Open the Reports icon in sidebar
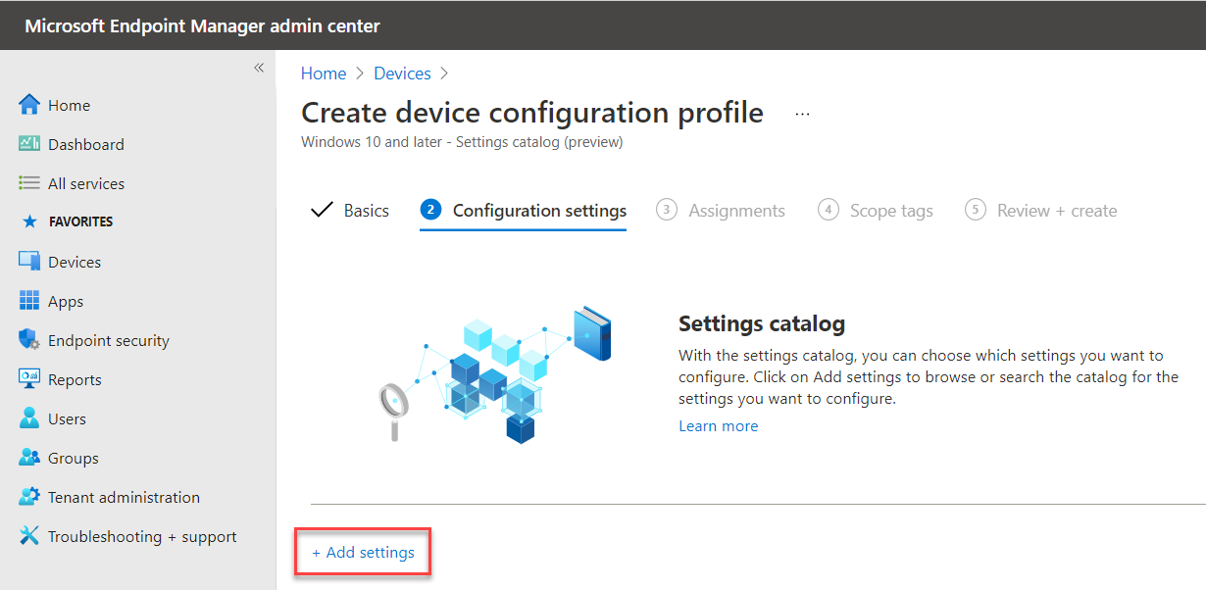The image size is (1206, 590). 29,379
